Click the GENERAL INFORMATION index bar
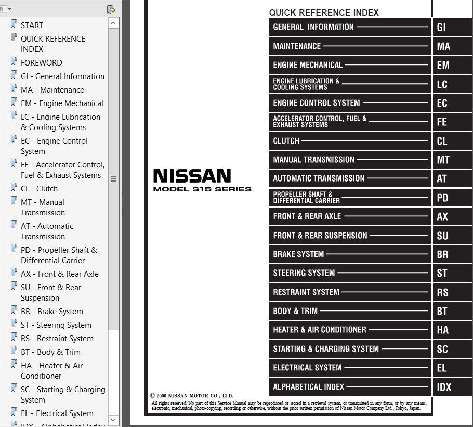The image size is (473, 427). tap(350, 27)
